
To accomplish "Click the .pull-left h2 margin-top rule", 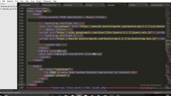I will 69,54.
